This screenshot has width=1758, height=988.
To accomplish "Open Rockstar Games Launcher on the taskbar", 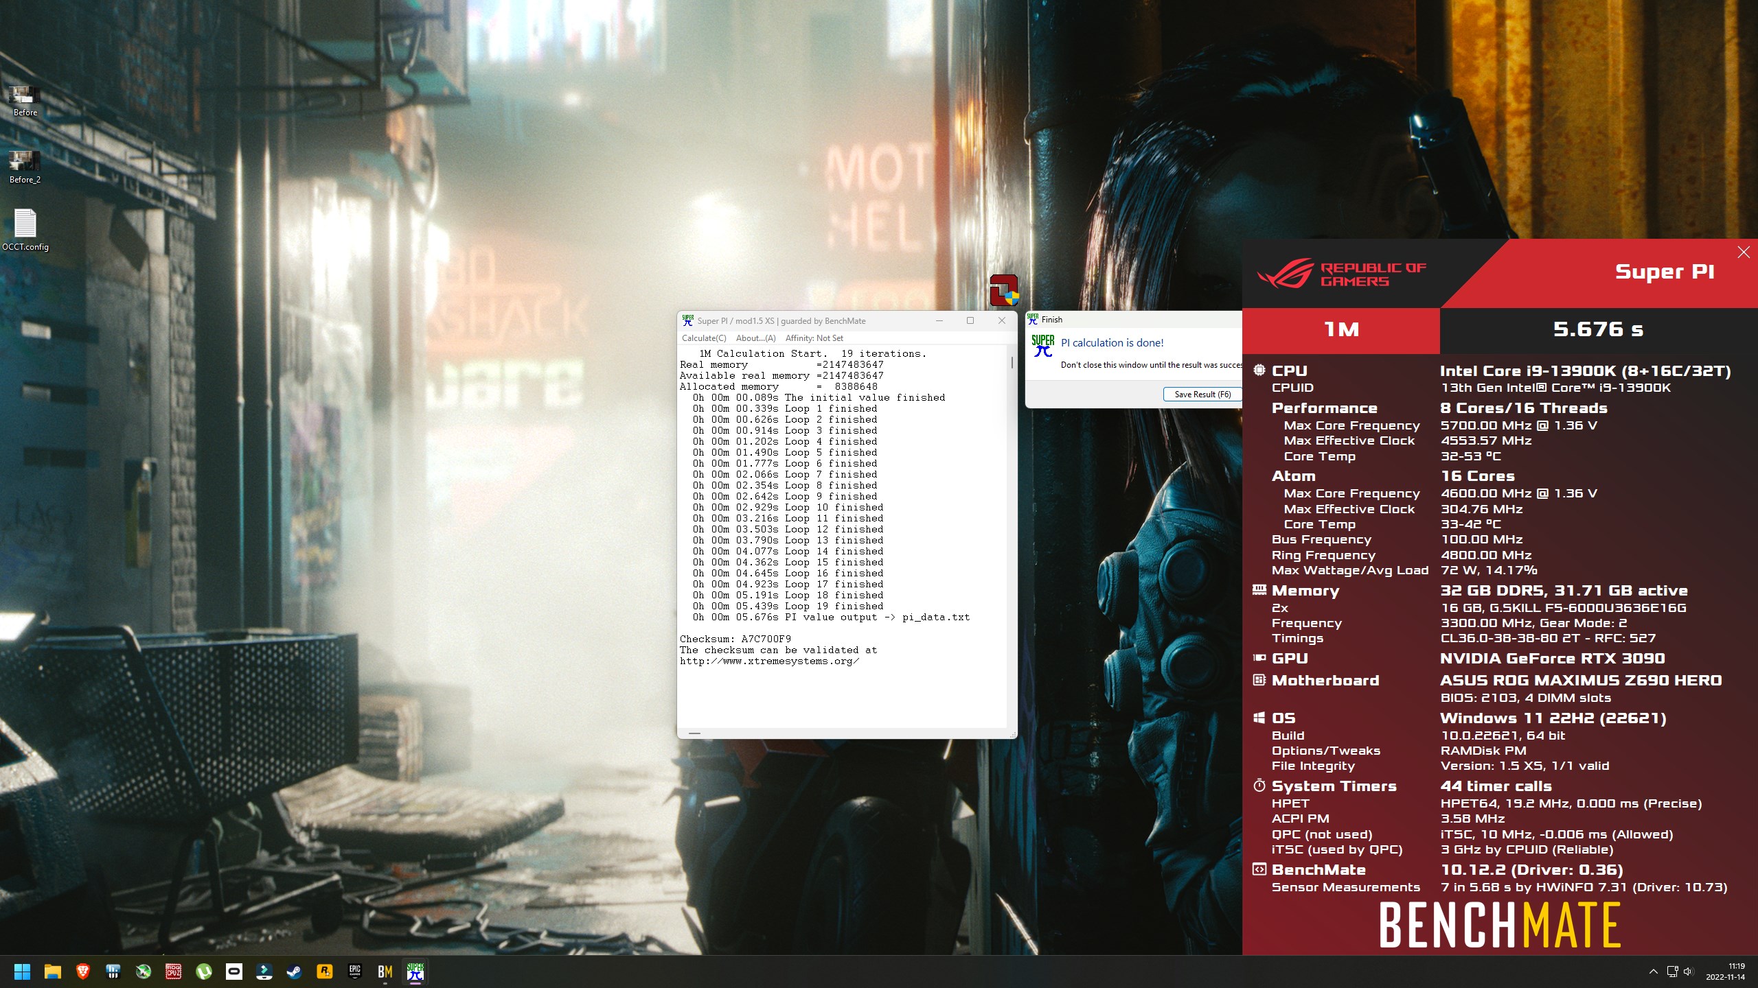I will point(325,972).
